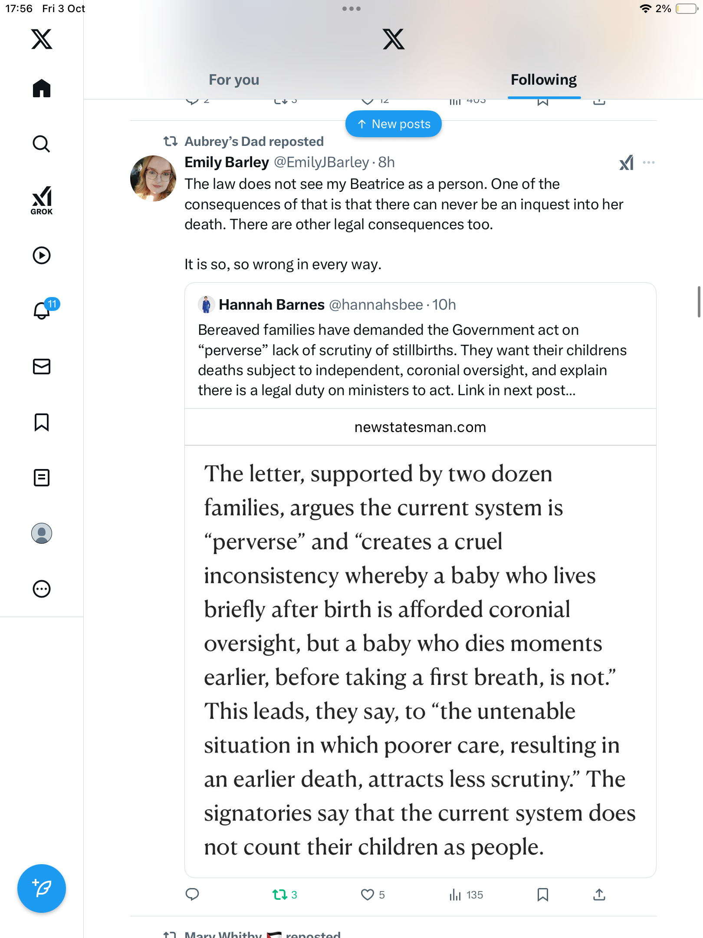
Task: Open Grok from the sidebar
Action: tap(42, 200)
